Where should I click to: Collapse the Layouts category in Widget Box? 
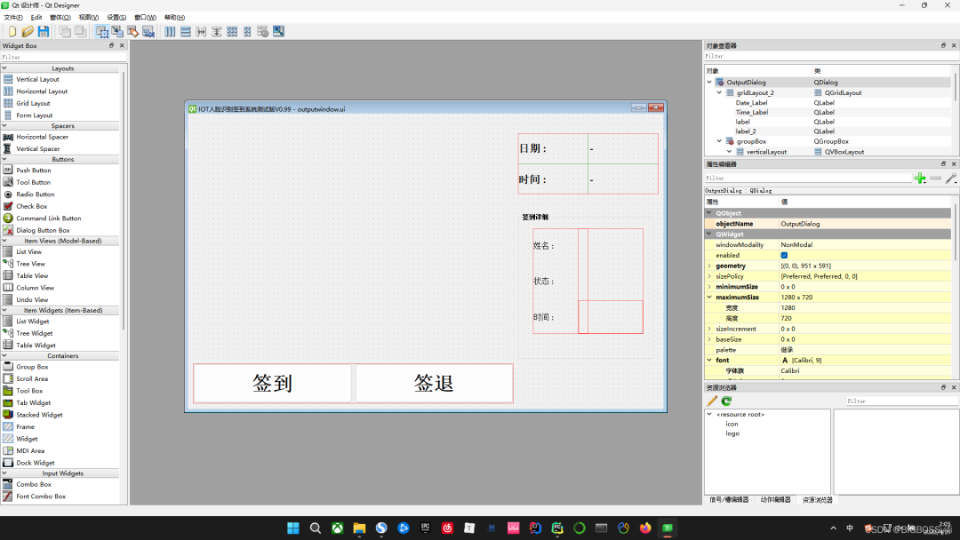tap(5, 67)
